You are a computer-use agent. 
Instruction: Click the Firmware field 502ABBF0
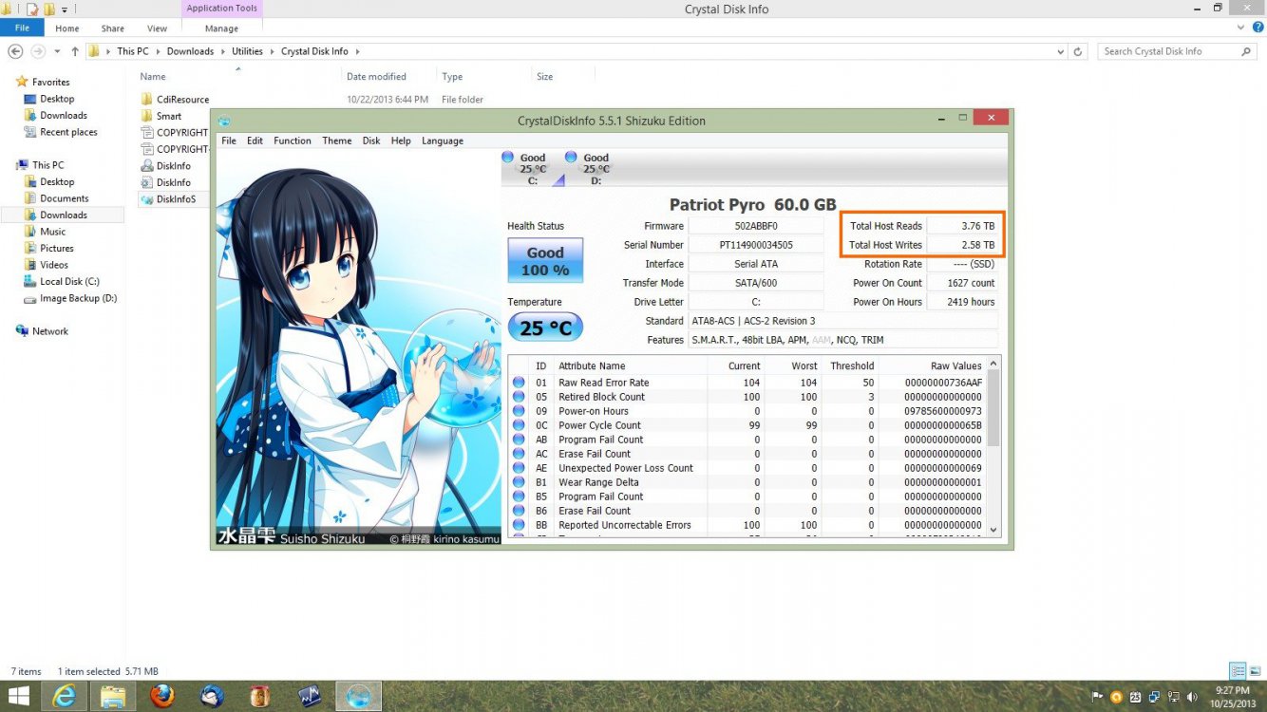tap(756, 226)
